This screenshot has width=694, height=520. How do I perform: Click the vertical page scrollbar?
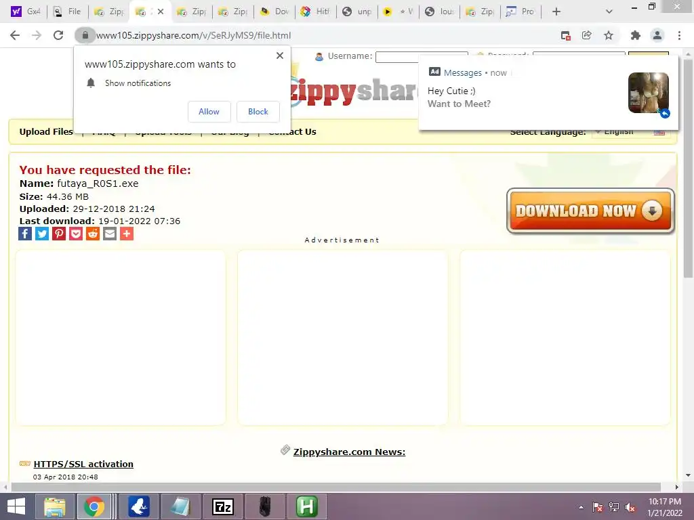click(x=688, y=168)
